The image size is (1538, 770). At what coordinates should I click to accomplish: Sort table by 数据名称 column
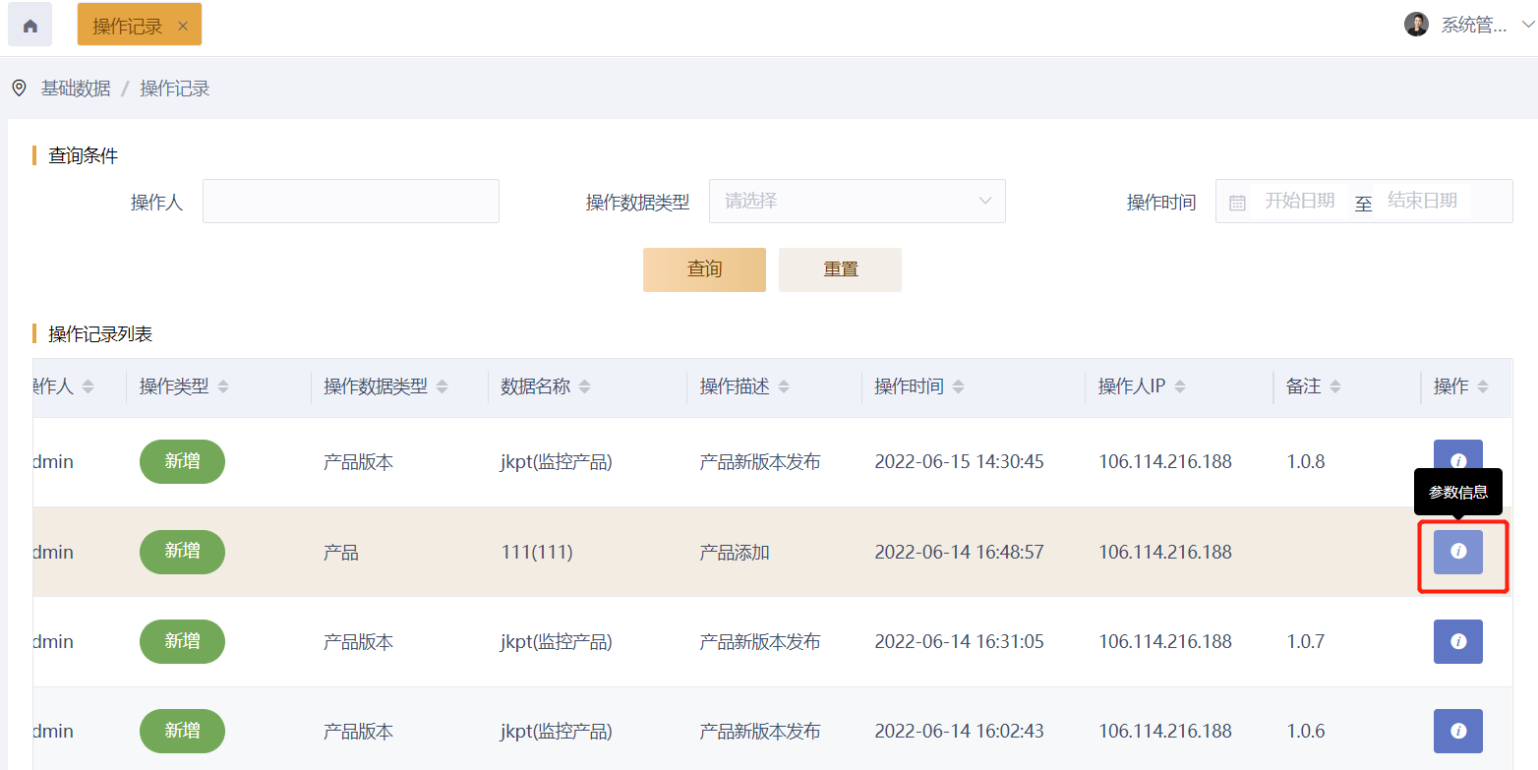pyautogui.click(x=585, y=387)
